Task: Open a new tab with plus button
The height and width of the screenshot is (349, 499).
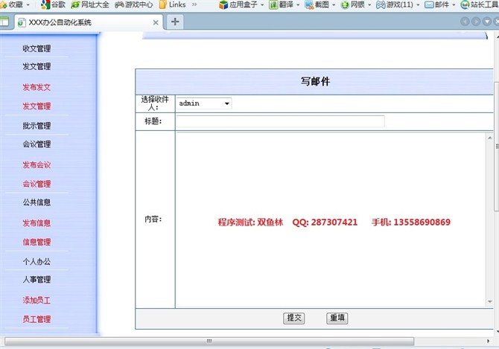Action: click(x=175, y=22)
